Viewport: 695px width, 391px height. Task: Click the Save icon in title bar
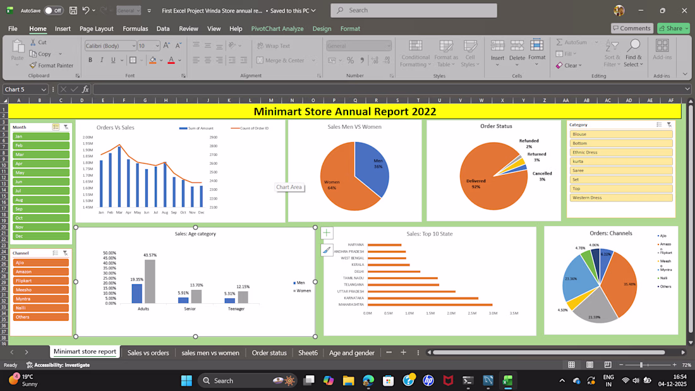73,10
